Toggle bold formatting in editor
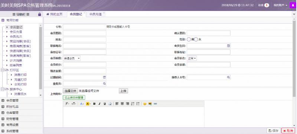Viewport: 297px width, 134px height. click(94, 104)
